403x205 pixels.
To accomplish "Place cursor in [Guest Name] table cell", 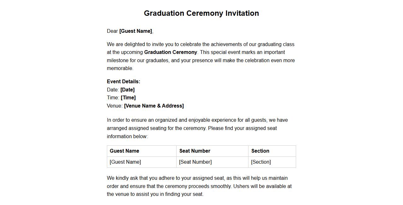I will [x=126, y=162].
